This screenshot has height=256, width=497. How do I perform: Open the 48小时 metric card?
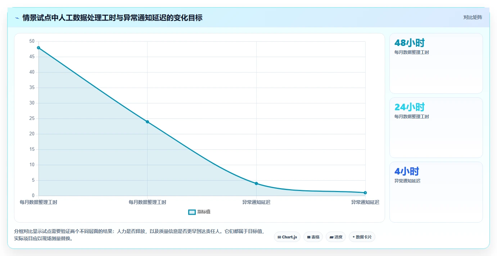point(436,64)
